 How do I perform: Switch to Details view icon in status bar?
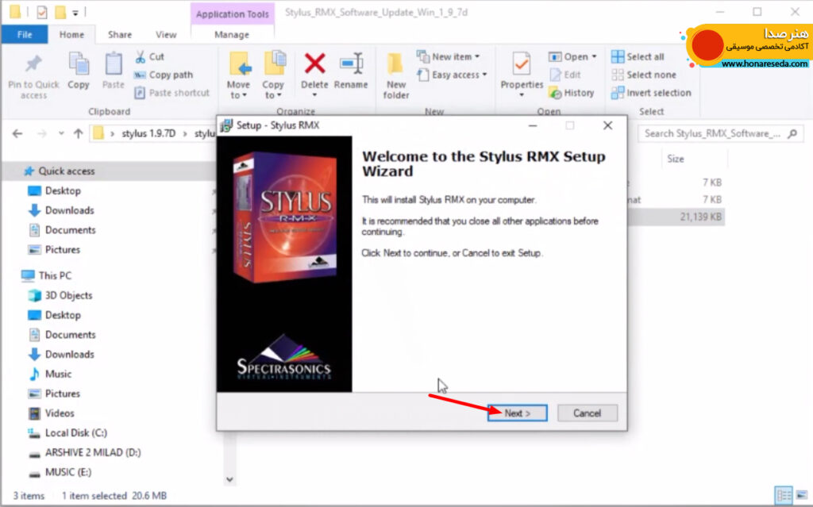click(784, 494)
